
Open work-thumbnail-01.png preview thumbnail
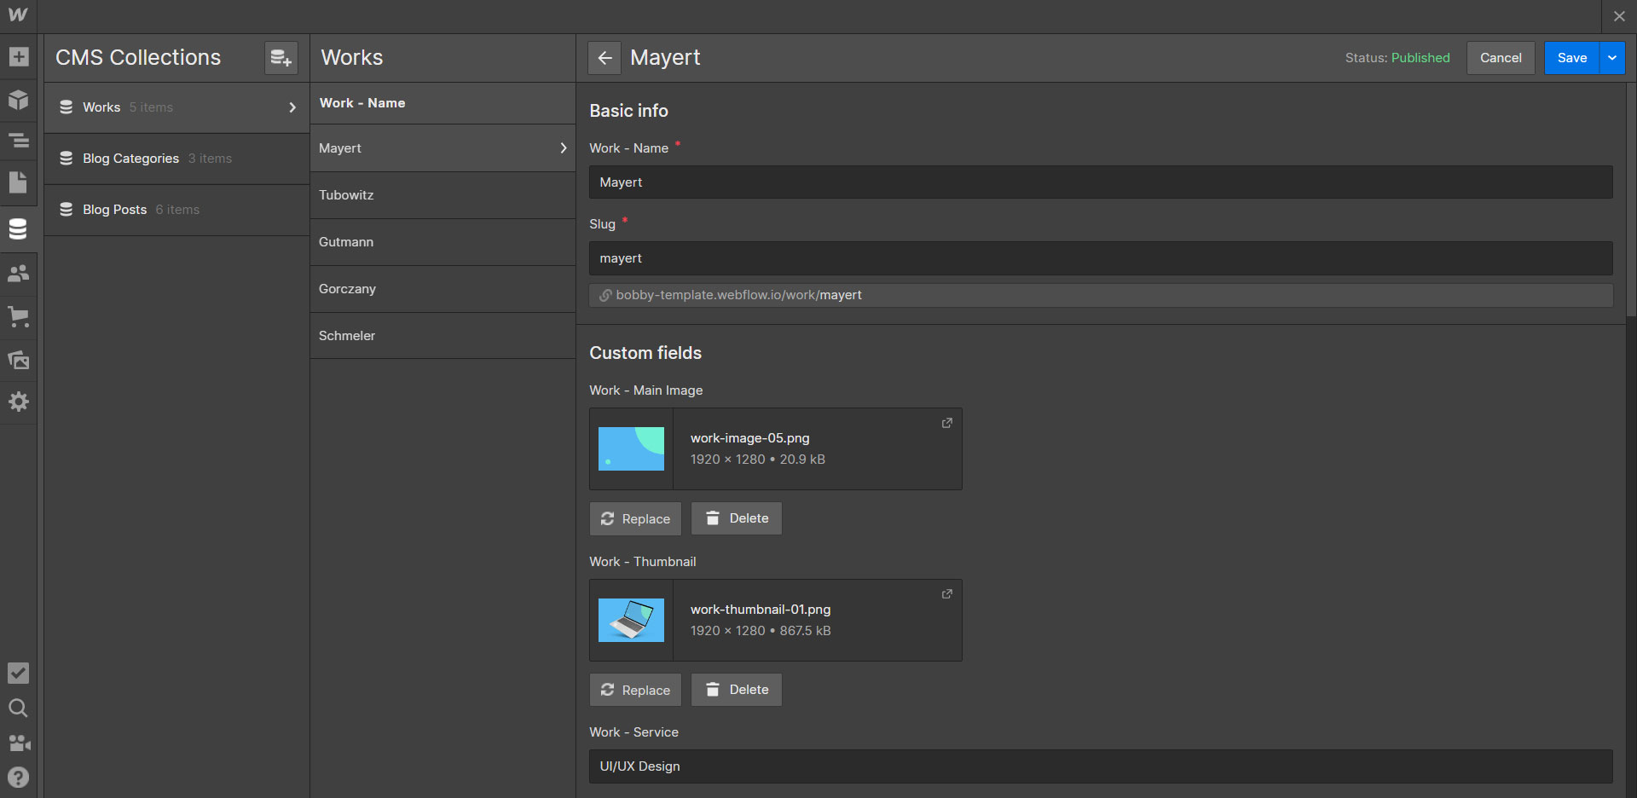pos(632,620)
